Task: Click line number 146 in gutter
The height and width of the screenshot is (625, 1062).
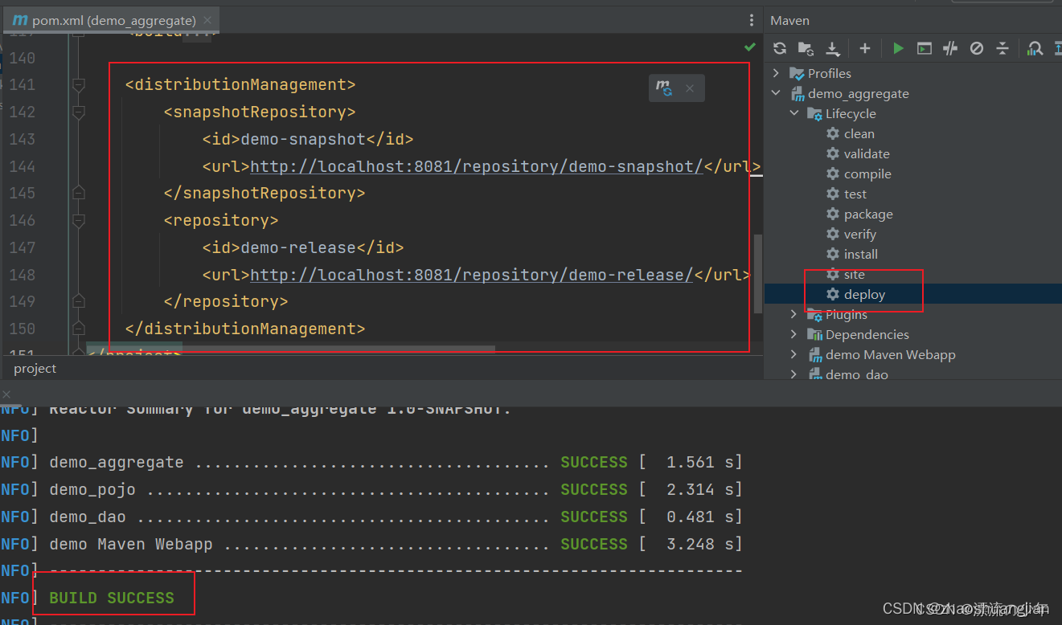Action: click(x=23, y=220)
